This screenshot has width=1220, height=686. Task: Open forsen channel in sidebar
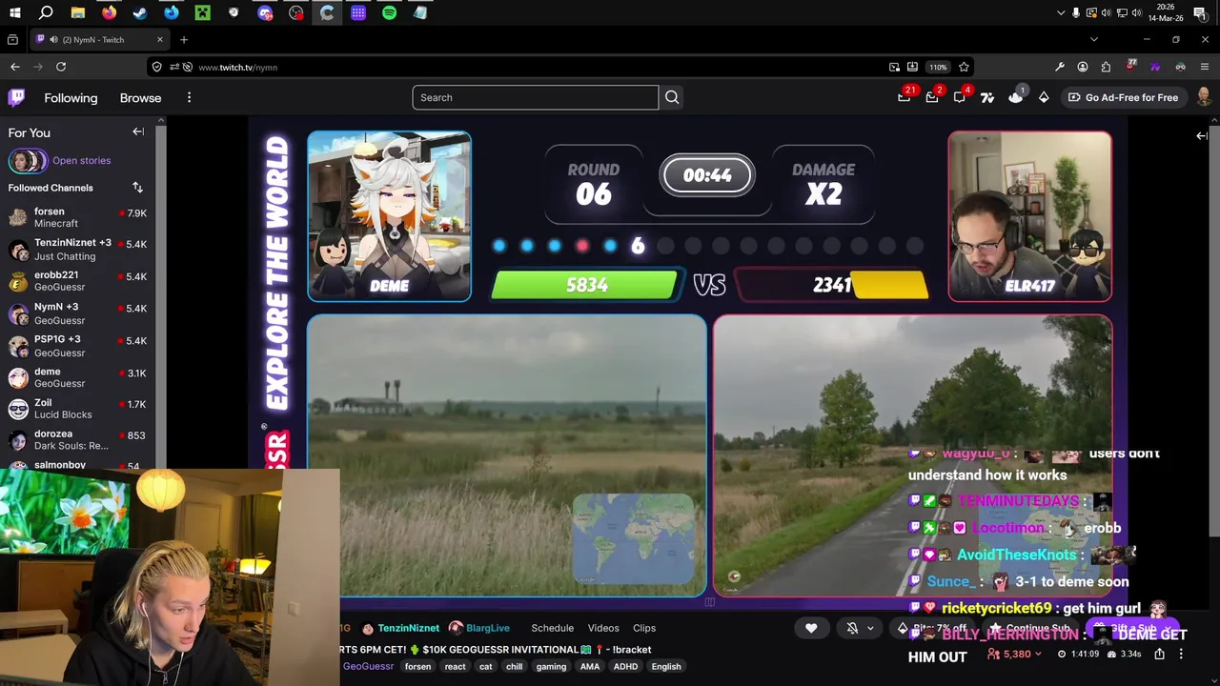[x=77, y=217]
